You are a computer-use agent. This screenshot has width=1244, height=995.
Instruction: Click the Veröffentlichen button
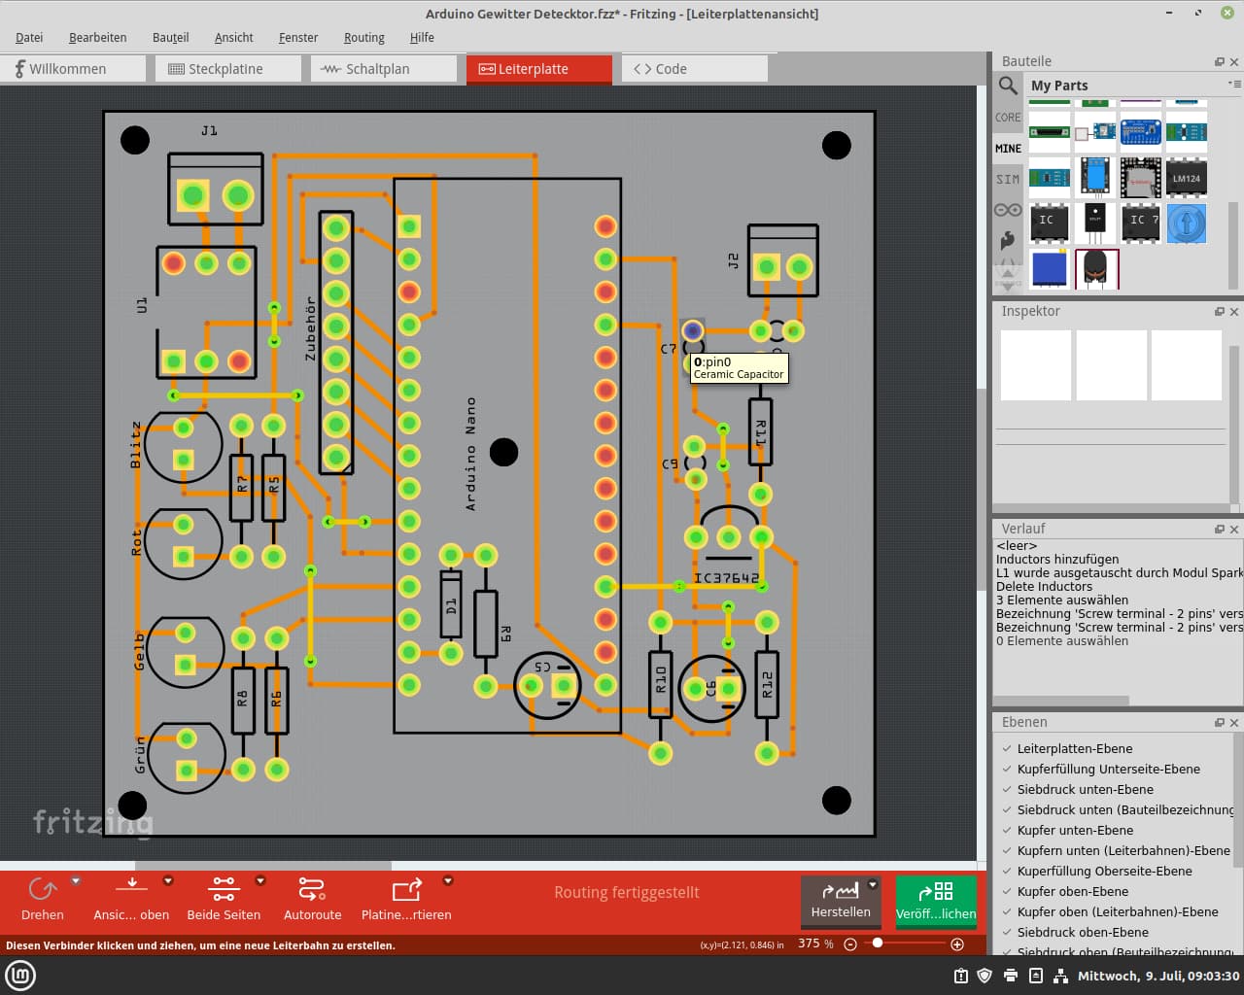[935, 901]
